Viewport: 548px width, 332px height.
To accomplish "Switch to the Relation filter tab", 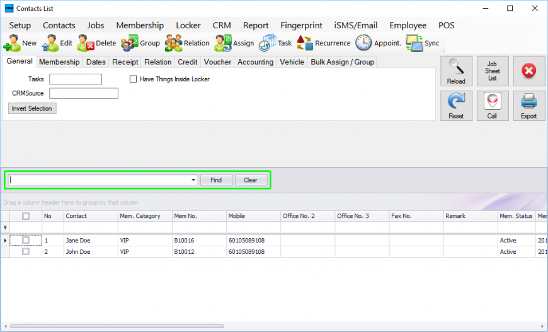I will tap(158, 62).
